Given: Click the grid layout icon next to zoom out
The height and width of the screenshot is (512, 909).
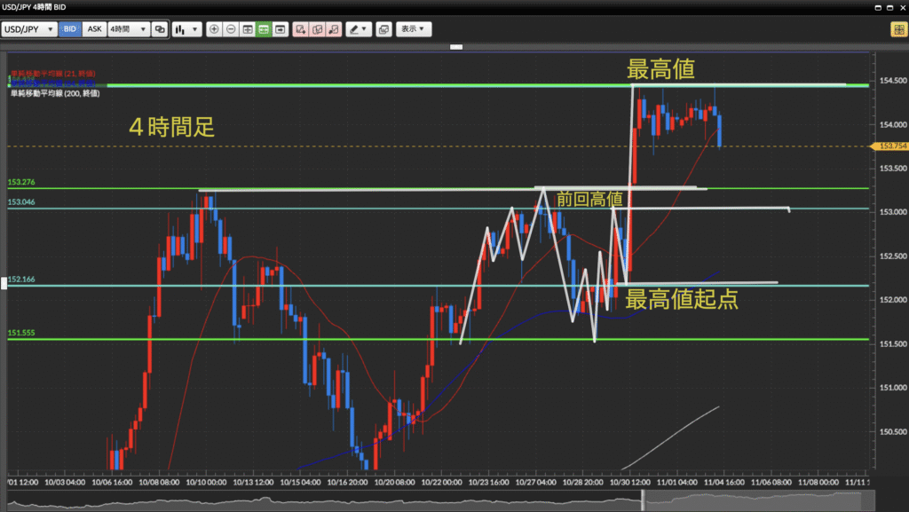Looking at the screenshot, I should pyautogui.click(x=248, y=29).
